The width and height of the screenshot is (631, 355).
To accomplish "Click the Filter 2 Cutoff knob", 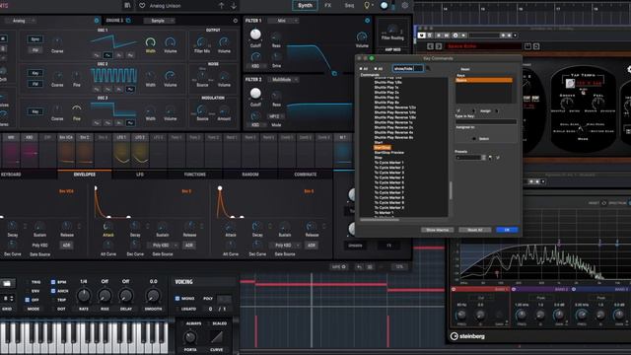I will point(255,94).
